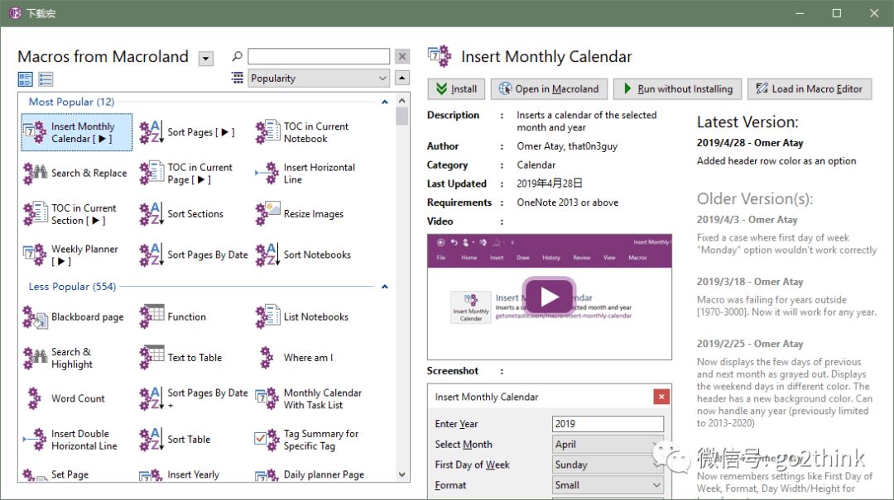Screen dimensions: 894x500
Task: Select the Resize Images macro
Action: pos(300,214)
